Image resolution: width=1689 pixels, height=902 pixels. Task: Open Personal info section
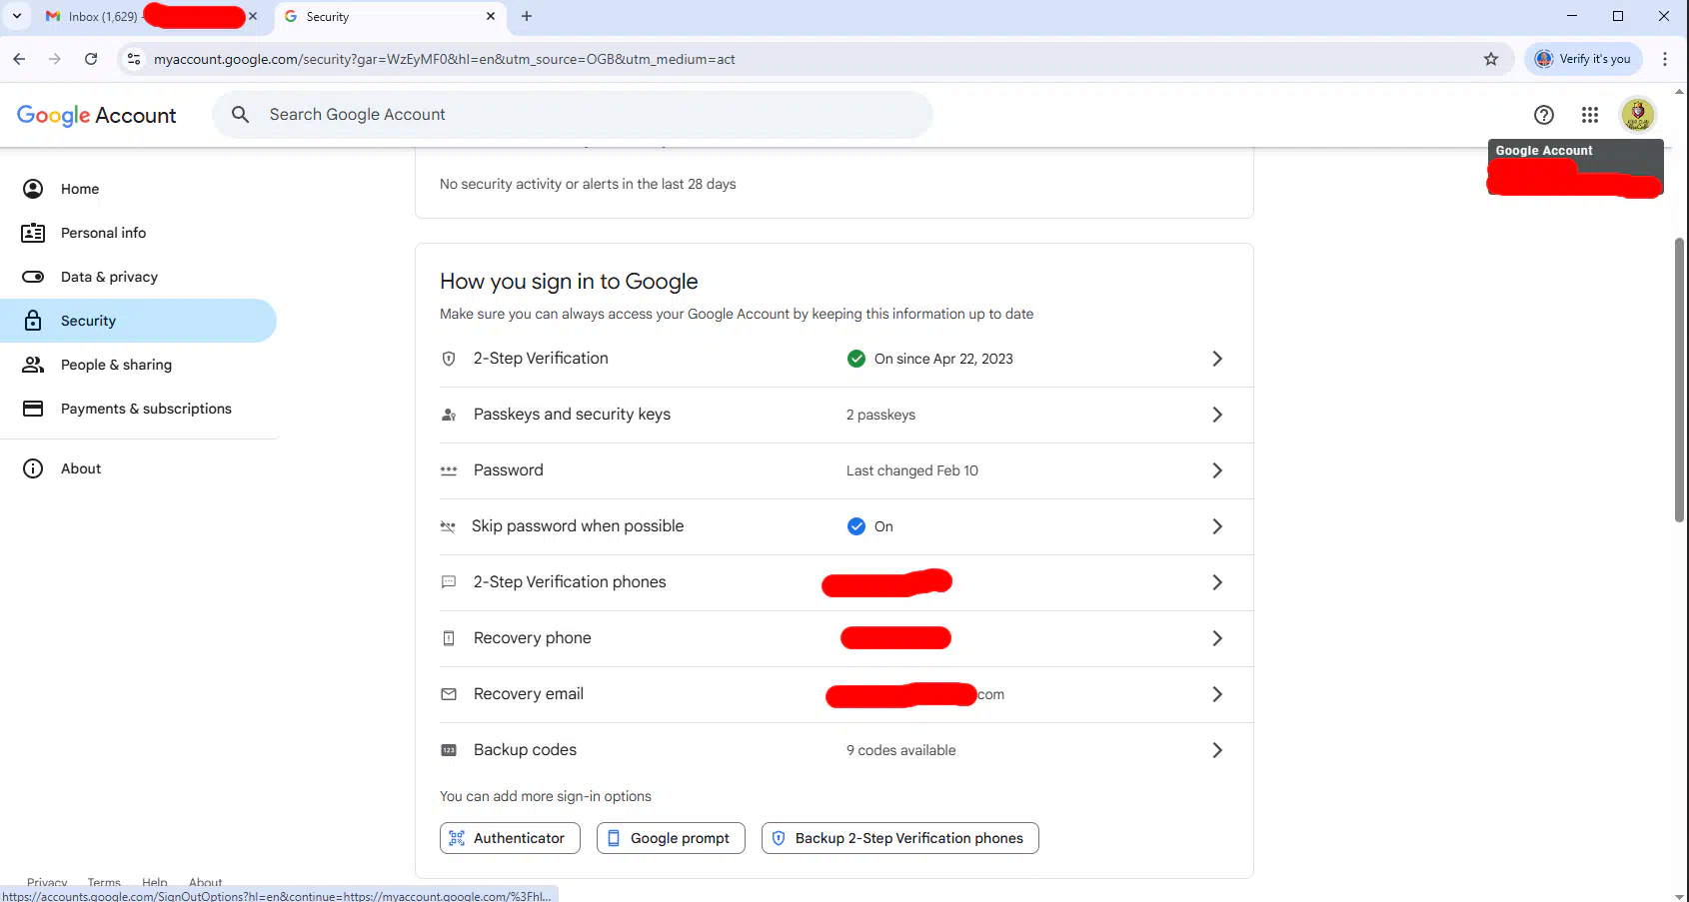point(138,233)
